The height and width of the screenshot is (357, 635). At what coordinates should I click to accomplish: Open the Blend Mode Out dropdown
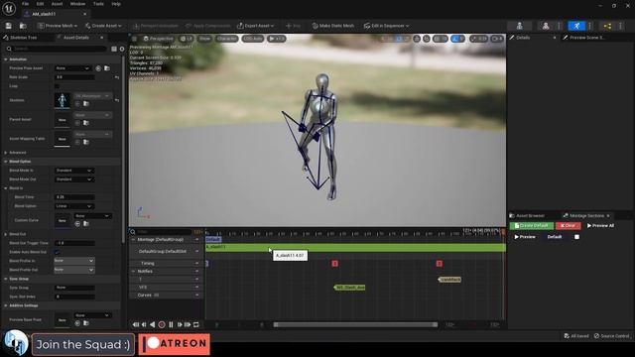click(74, 179)
